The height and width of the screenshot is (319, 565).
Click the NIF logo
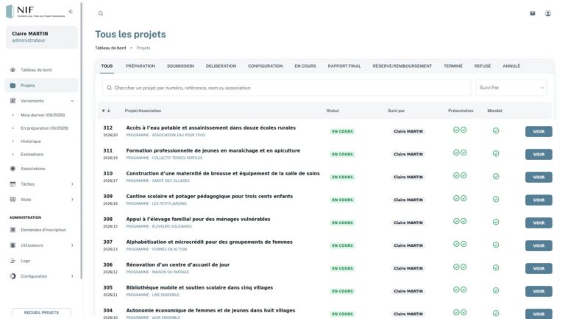[35, 12]
